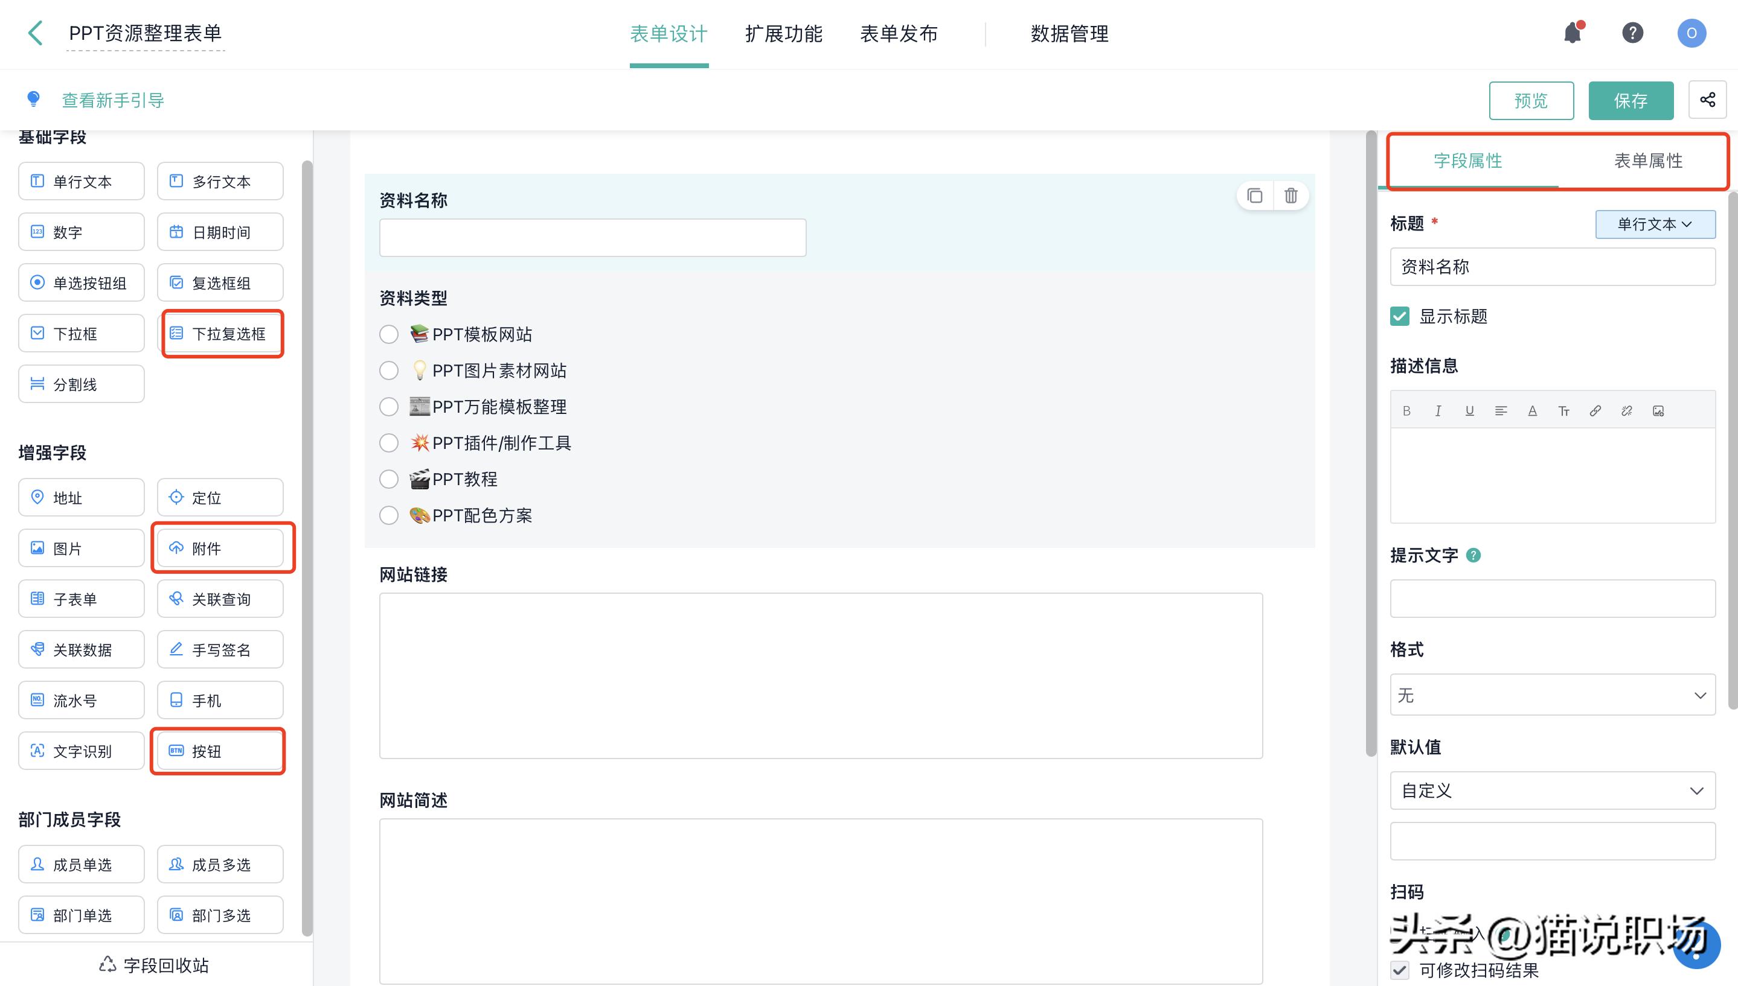The image size is (1738, 986).
Task: Insert an image in the description editor
Action: tap(1658, 410)
